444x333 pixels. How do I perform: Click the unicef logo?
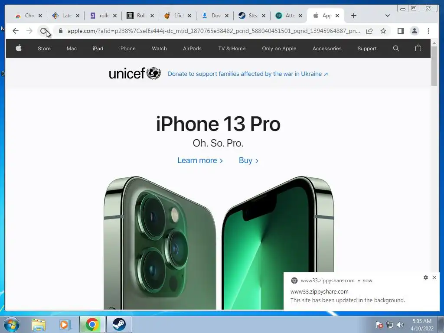point(135,73)
